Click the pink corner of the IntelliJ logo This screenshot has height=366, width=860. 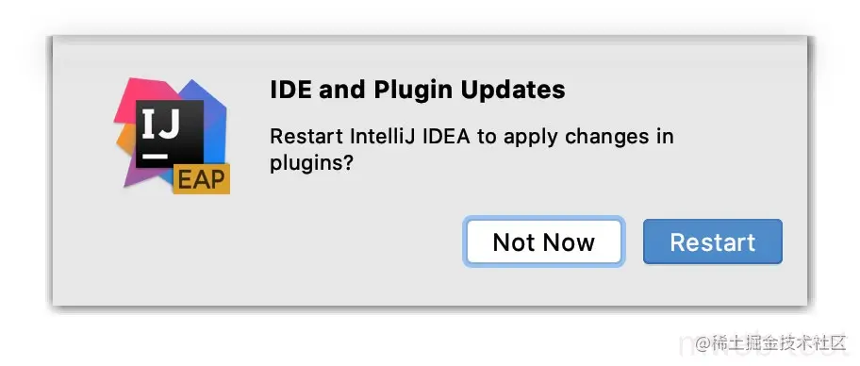click(x=132, y=94)
